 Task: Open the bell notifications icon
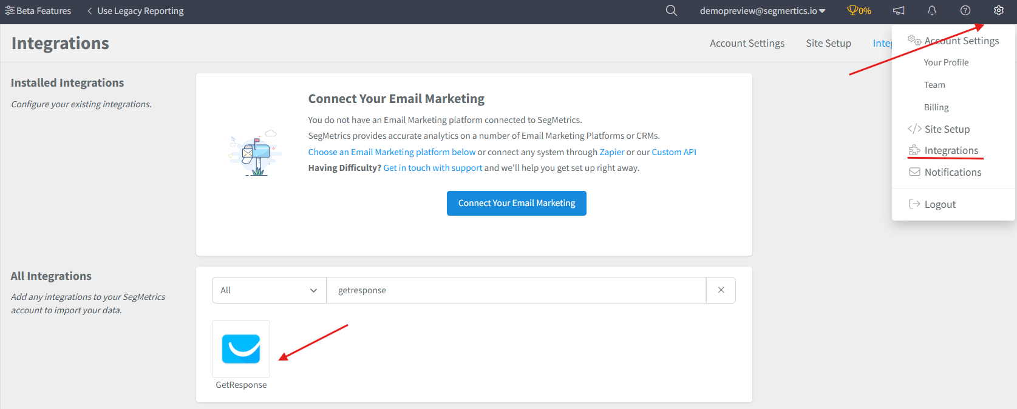[932, 11]
